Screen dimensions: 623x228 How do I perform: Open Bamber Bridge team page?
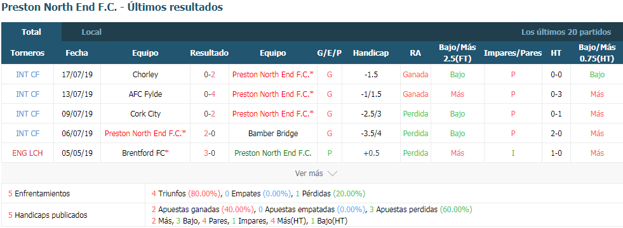point(273,134)
